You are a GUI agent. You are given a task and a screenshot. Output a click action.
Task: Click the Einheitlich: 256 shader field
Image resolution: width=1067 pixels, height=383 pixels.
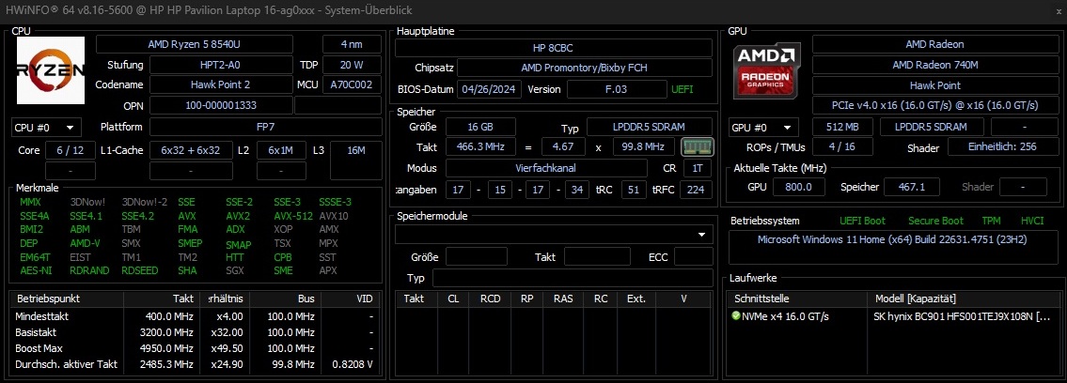(1002, 146)
